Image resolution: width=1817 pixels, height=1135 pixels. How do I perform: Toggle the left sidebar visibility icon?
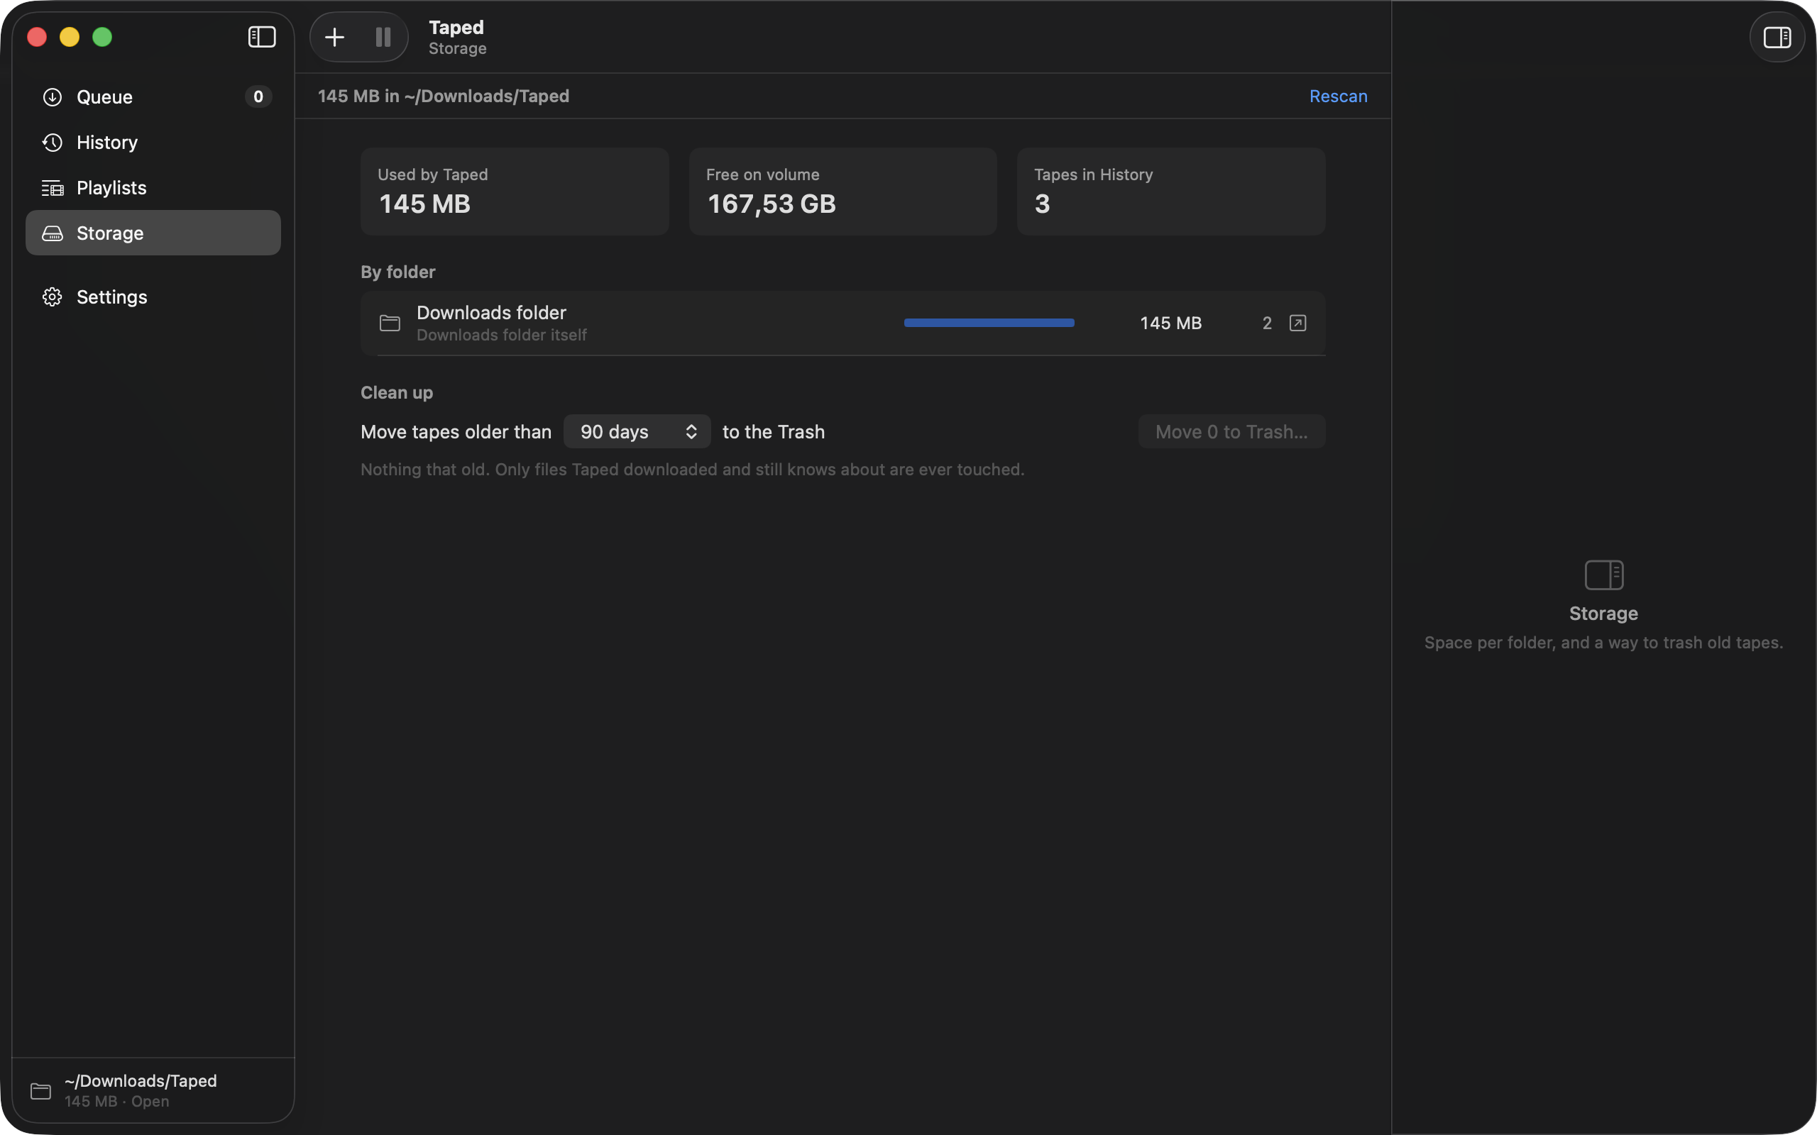point(261,37)
